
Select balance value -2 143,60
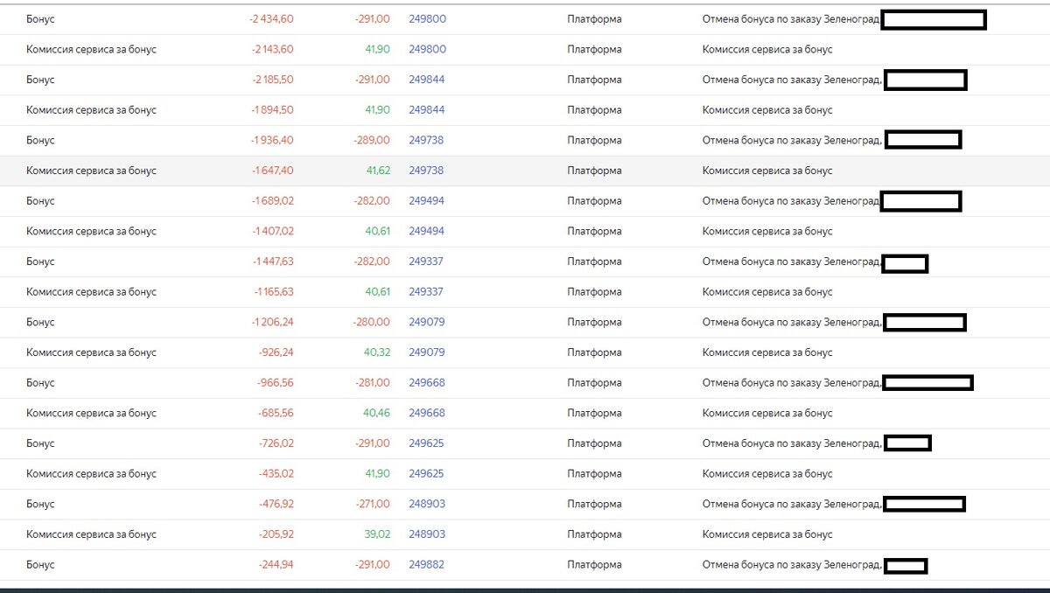tap(271, 50)
